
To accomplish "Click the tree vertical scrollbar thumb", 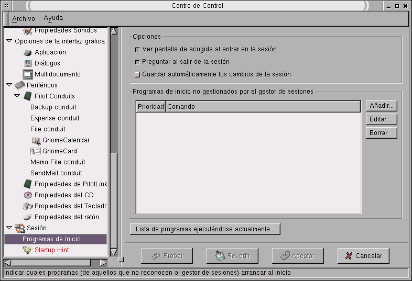I will [114, 200].
